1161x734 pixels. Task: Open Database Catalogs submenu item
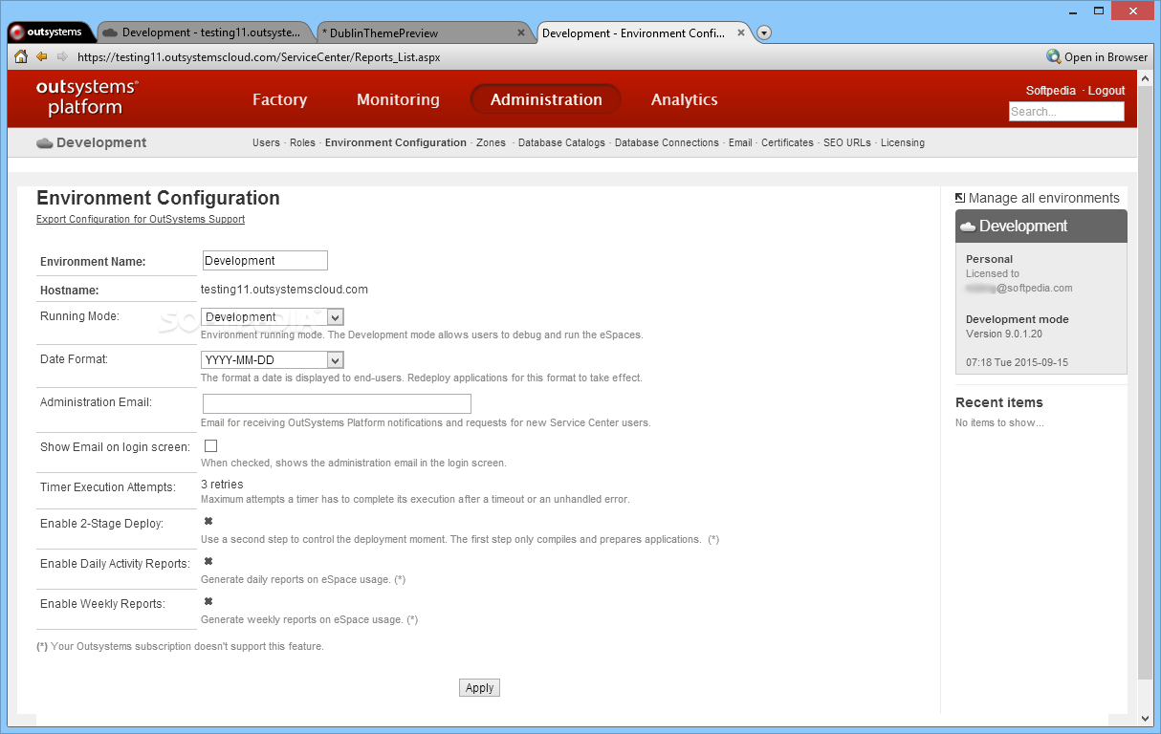pyautogui.click(x=561, y=142)
